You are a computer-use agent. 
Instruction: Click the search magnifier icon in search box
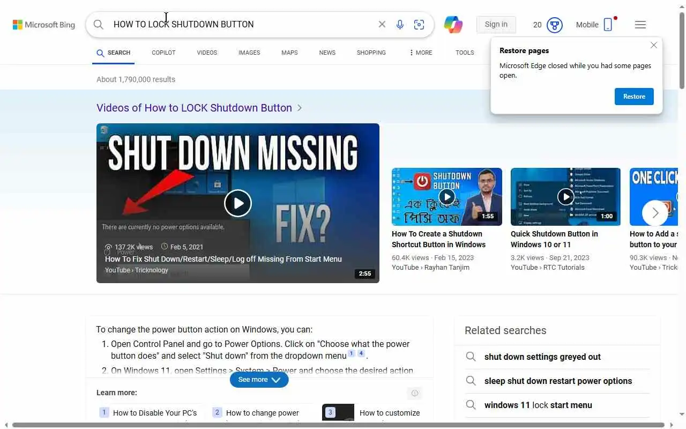click(x=99, y=25)
